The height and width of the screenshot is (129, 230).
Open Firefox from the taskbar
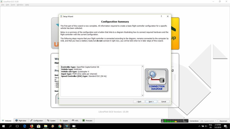pyautogui.click(x=32, y=126)
